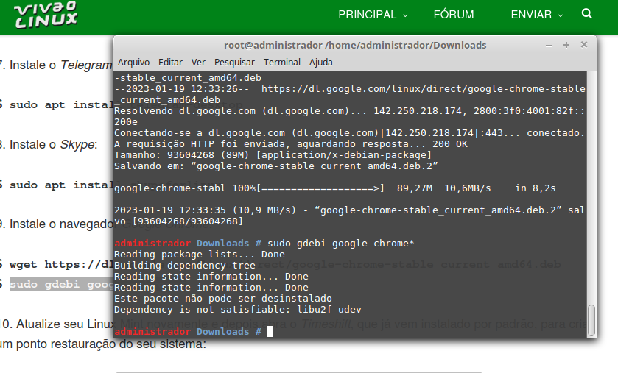Click the terminal vertical scrollbar handle
Viewport: 618px width, 373px height.
[591, 320]
